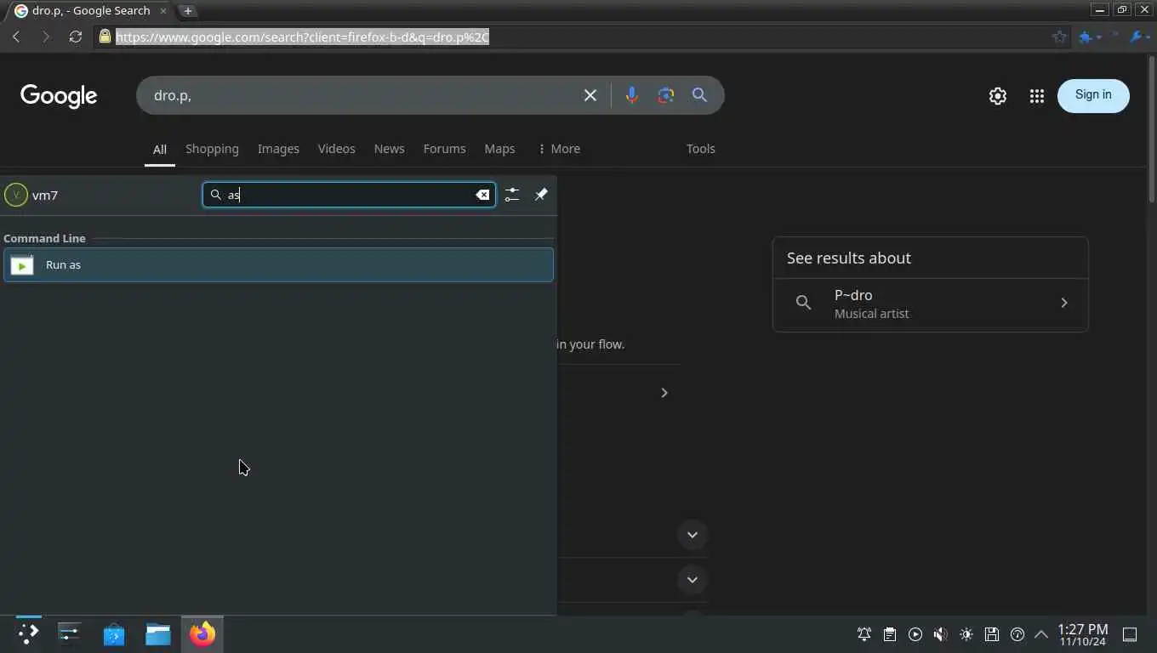This screenshot has width=1157, height=653.
Task: Open display brightness tray icon
Action: (x=966, y=634)
